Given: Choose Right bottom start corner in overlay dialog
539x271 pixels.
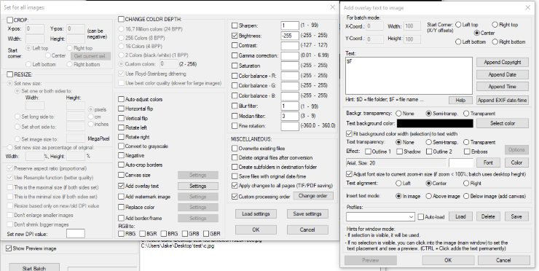Looking at the screenshot, I should tap(495, 42).
